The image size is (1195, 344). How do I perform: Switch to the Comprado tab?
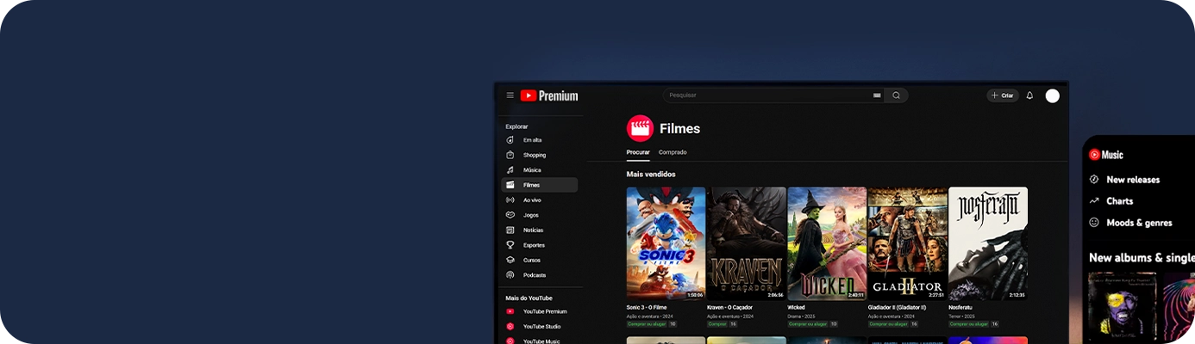pyautogui.click(x=673, y=152)
